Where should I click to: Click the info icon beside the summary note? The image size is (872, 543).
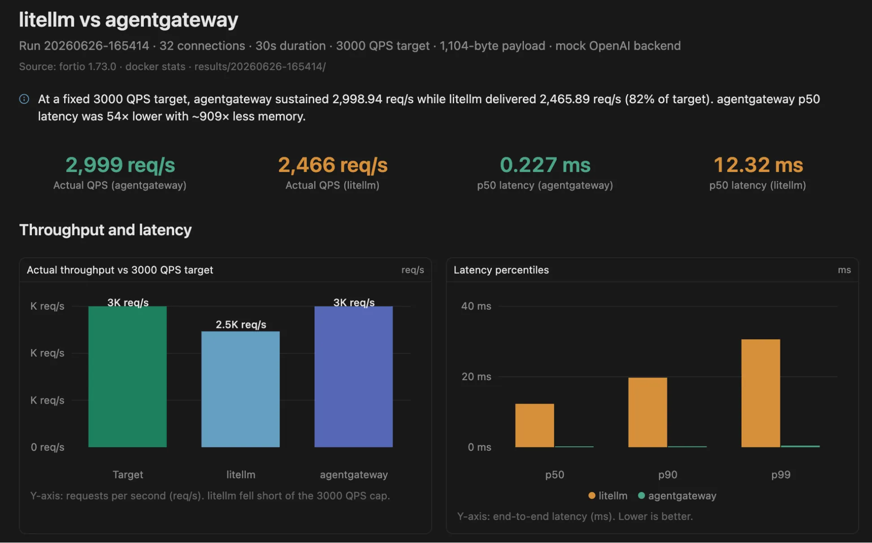pyautogui.click(x=24, y=99)
